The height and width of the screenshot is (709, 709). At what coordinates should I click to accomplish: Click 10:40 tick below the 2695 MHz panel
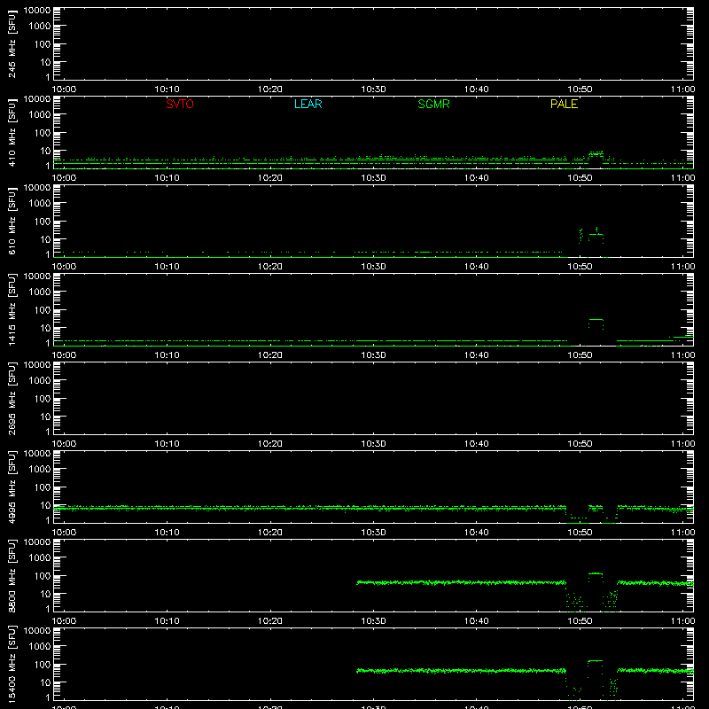point(477,444)
